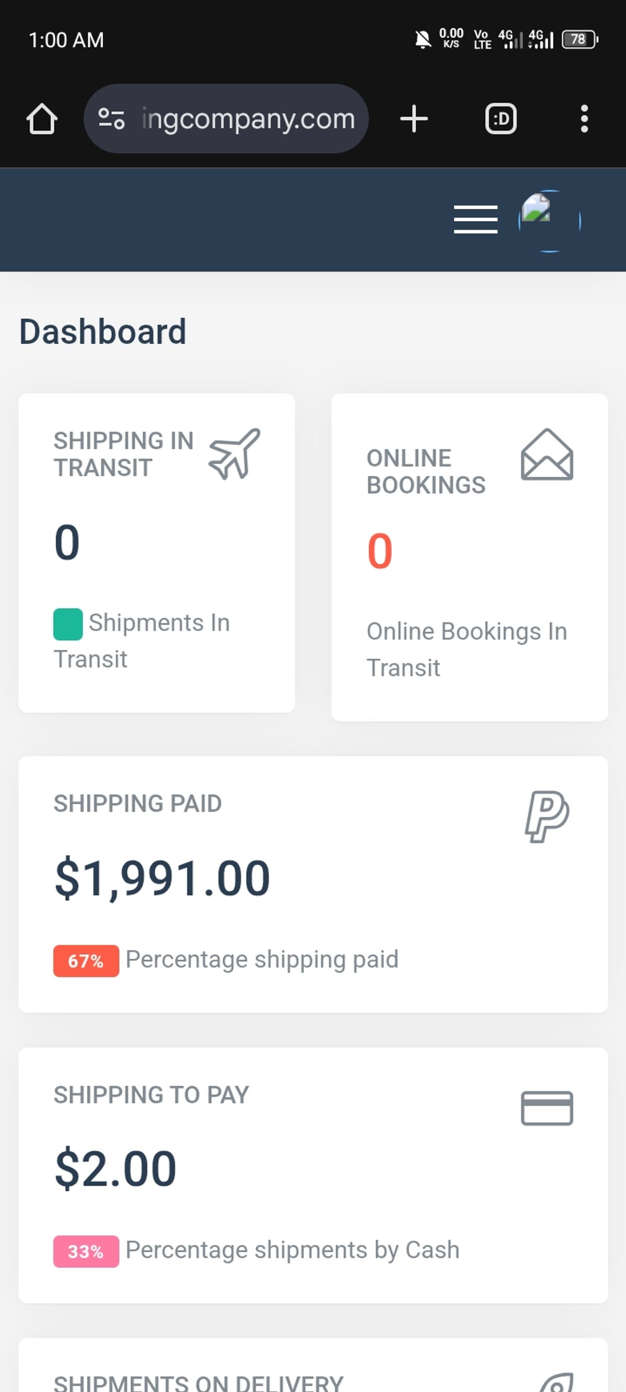Tap the muted notification bell status icon
The image size is (626, 1392).
click(x=423, y=40)
